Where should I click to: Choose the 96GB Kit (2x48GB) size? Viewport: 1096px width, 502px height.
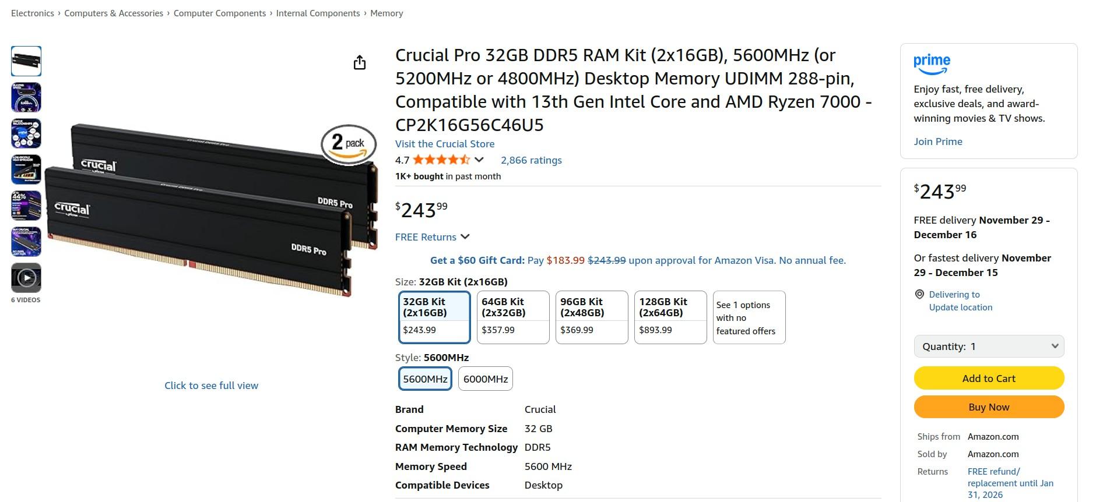point(592,317)
